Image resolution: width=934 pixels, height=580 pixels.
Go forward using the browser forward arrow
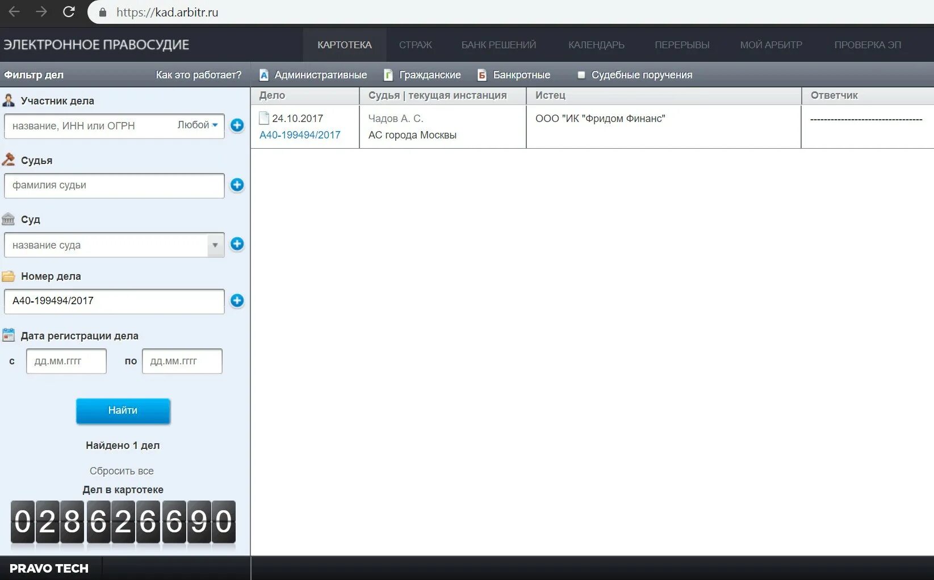click(x=41, y=12)
